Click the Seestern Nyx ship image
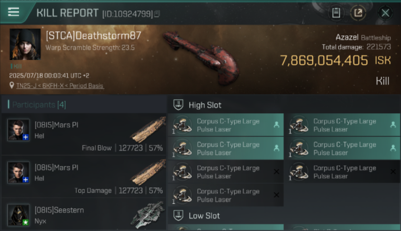Screen dimensions: 401x231 click(x=148, y=215)
